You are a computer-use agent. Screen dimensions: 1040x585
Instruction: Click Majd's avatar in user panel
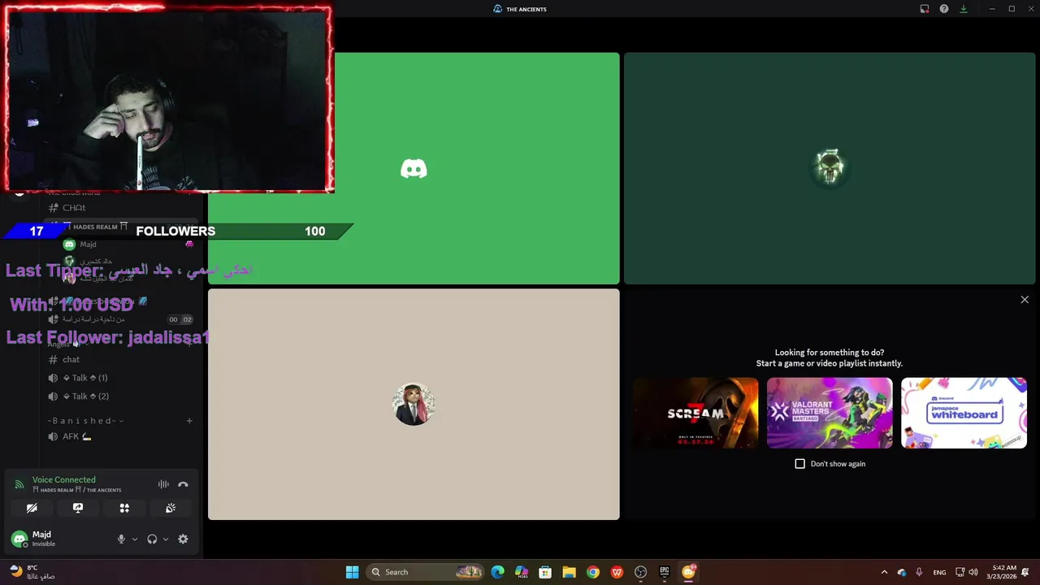pyautogui.click(x=19, y=539)
